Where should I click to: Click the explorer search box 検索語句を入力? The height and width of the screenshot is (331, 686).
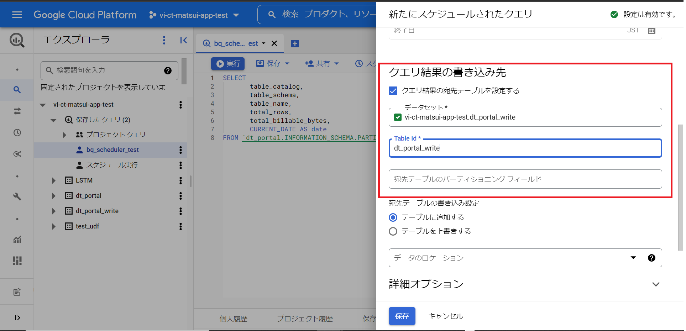click(x=109, y=70)
